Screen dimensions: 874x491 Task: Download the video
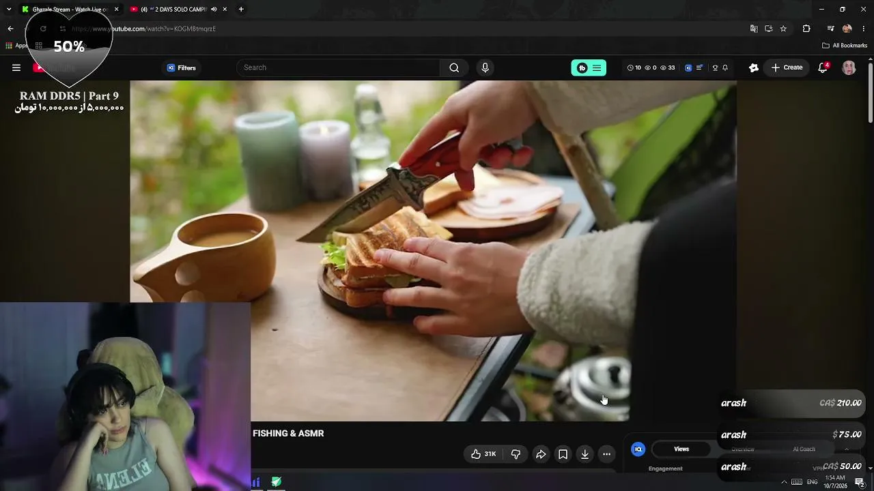(x=584, y=454)
